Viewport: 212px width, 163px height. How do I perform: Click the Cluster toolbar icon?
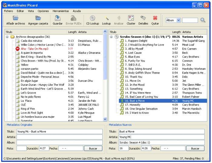[x=131, y=18]
